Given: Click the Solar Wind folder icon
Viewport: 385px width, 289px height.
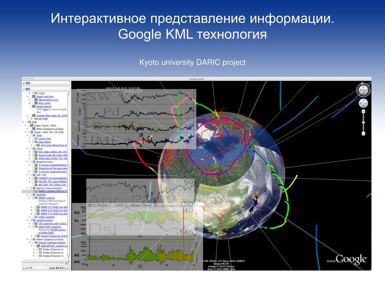Looking at the screenshot, I should pos(36,142).
